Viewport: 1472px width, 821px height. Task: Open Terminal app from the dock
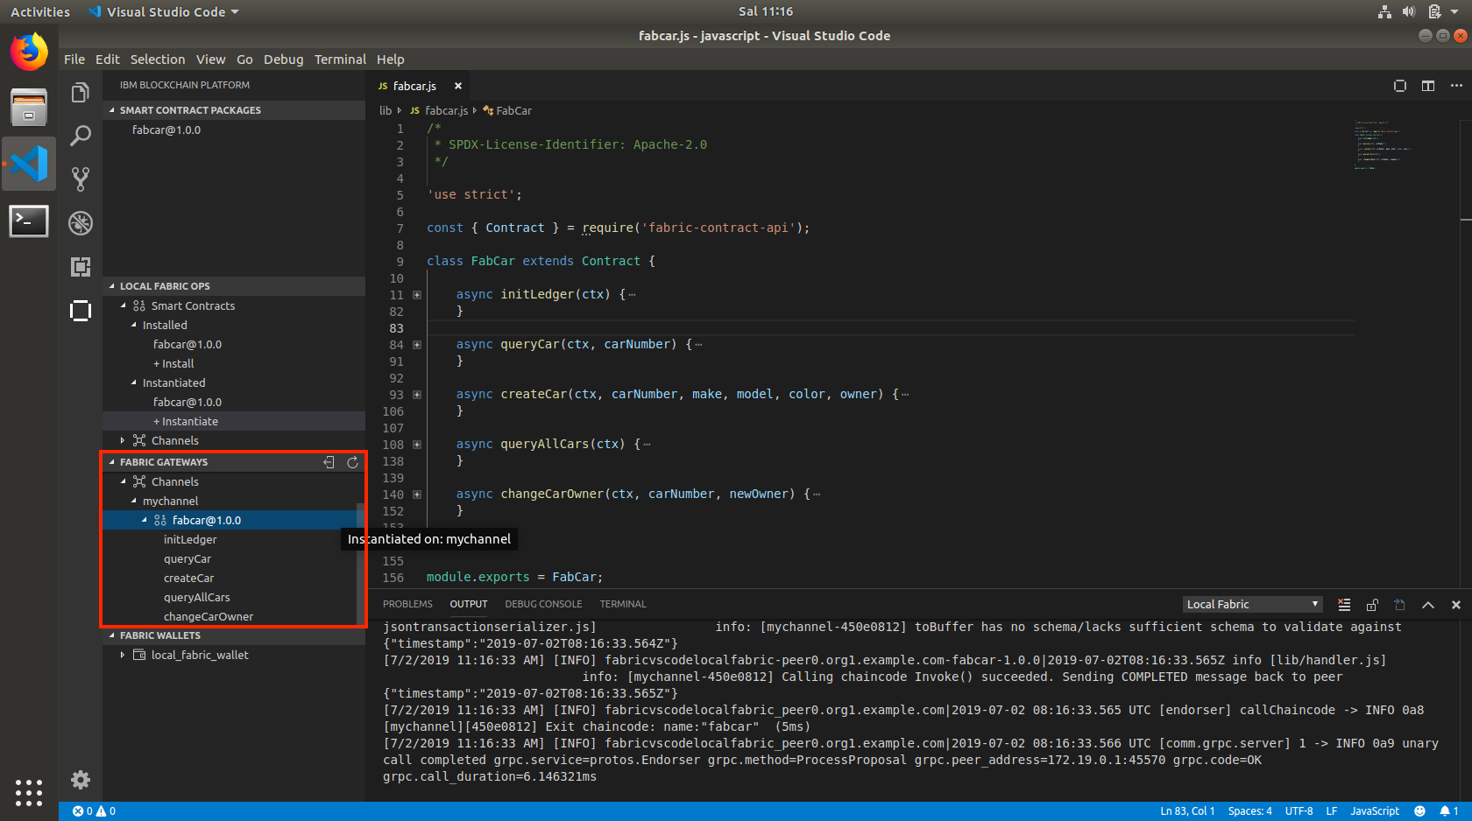click(x=29, y=221)
